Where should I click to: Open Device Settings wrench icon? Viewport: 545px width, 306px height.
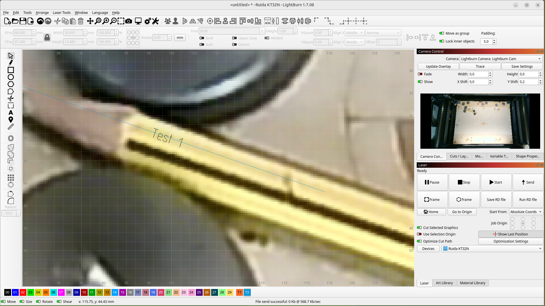click(155, 21)
